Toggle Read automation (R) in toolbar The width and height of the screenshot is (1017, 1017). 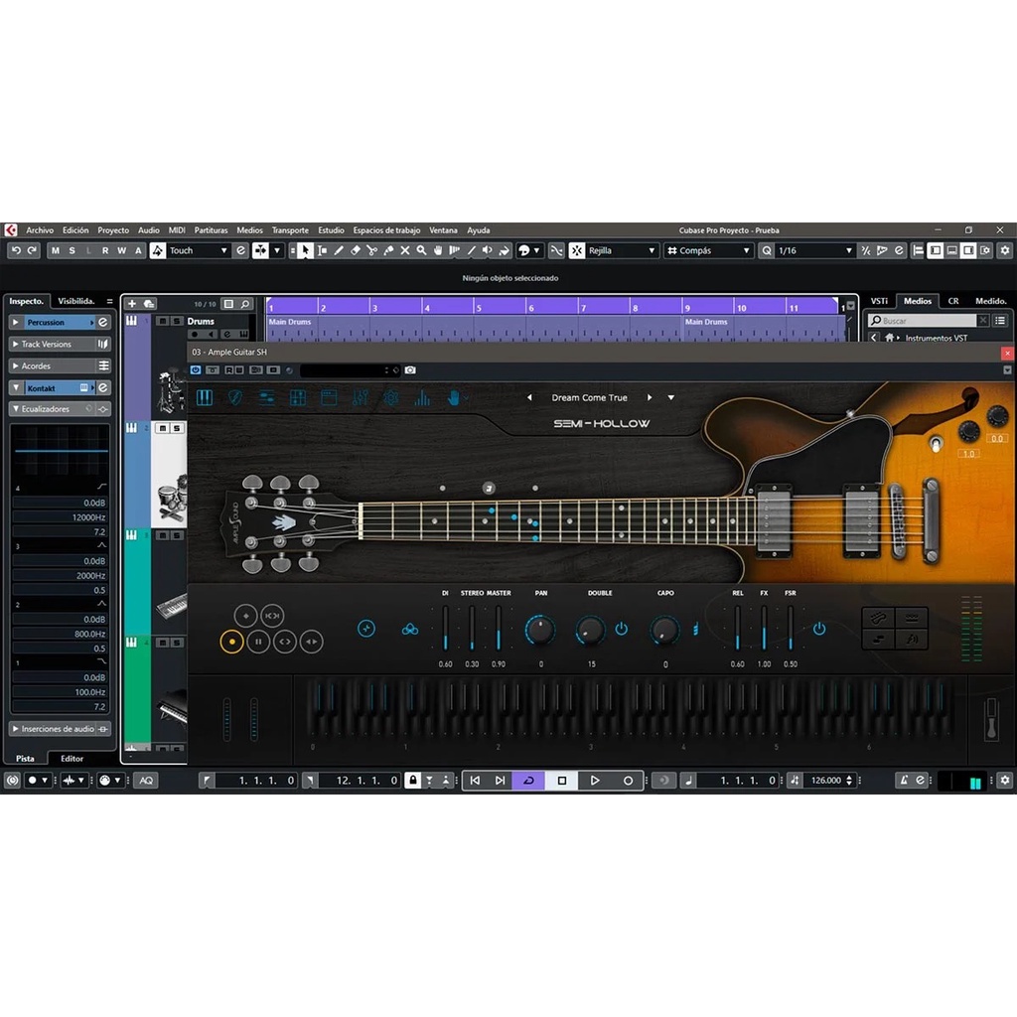(105, 250)
